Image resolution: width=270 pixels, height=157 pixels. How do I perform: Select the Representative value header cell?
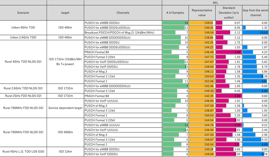(x=202, y=13)
